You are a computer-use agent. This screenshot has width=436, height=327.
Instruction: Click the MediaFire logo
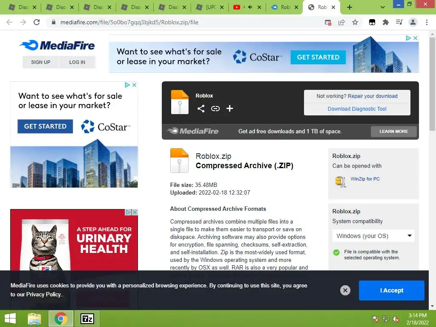[57, 45]
